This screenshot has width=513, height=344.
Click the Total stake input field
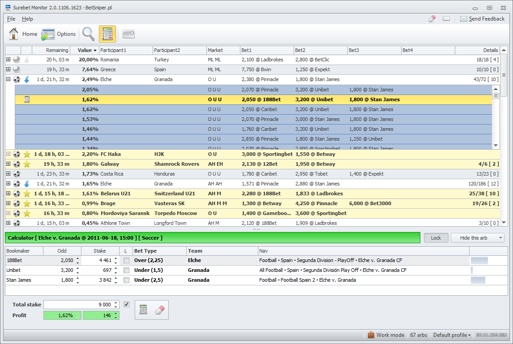click(x=79, y=305)
